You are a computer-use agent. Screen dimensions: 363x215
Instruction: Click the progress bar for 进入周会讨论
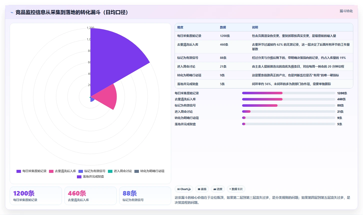[289, 111]
